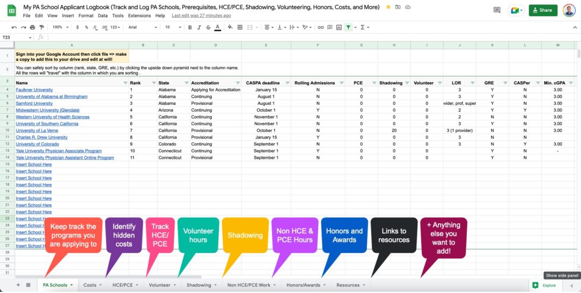581x293 pixels.
Task: Toggle Italic formatting
Action: coord(199,27)
